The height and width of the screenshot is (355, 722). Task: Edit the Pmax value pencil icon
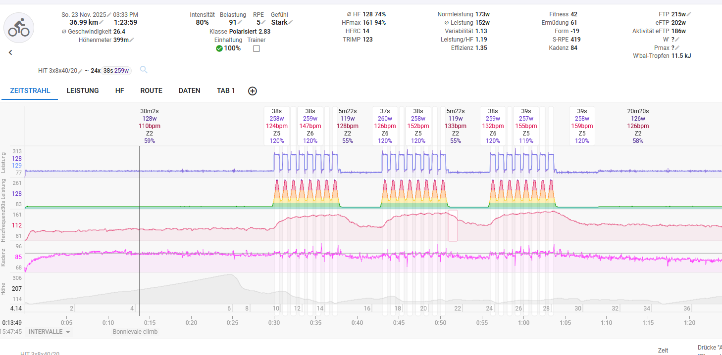[677, 48]
